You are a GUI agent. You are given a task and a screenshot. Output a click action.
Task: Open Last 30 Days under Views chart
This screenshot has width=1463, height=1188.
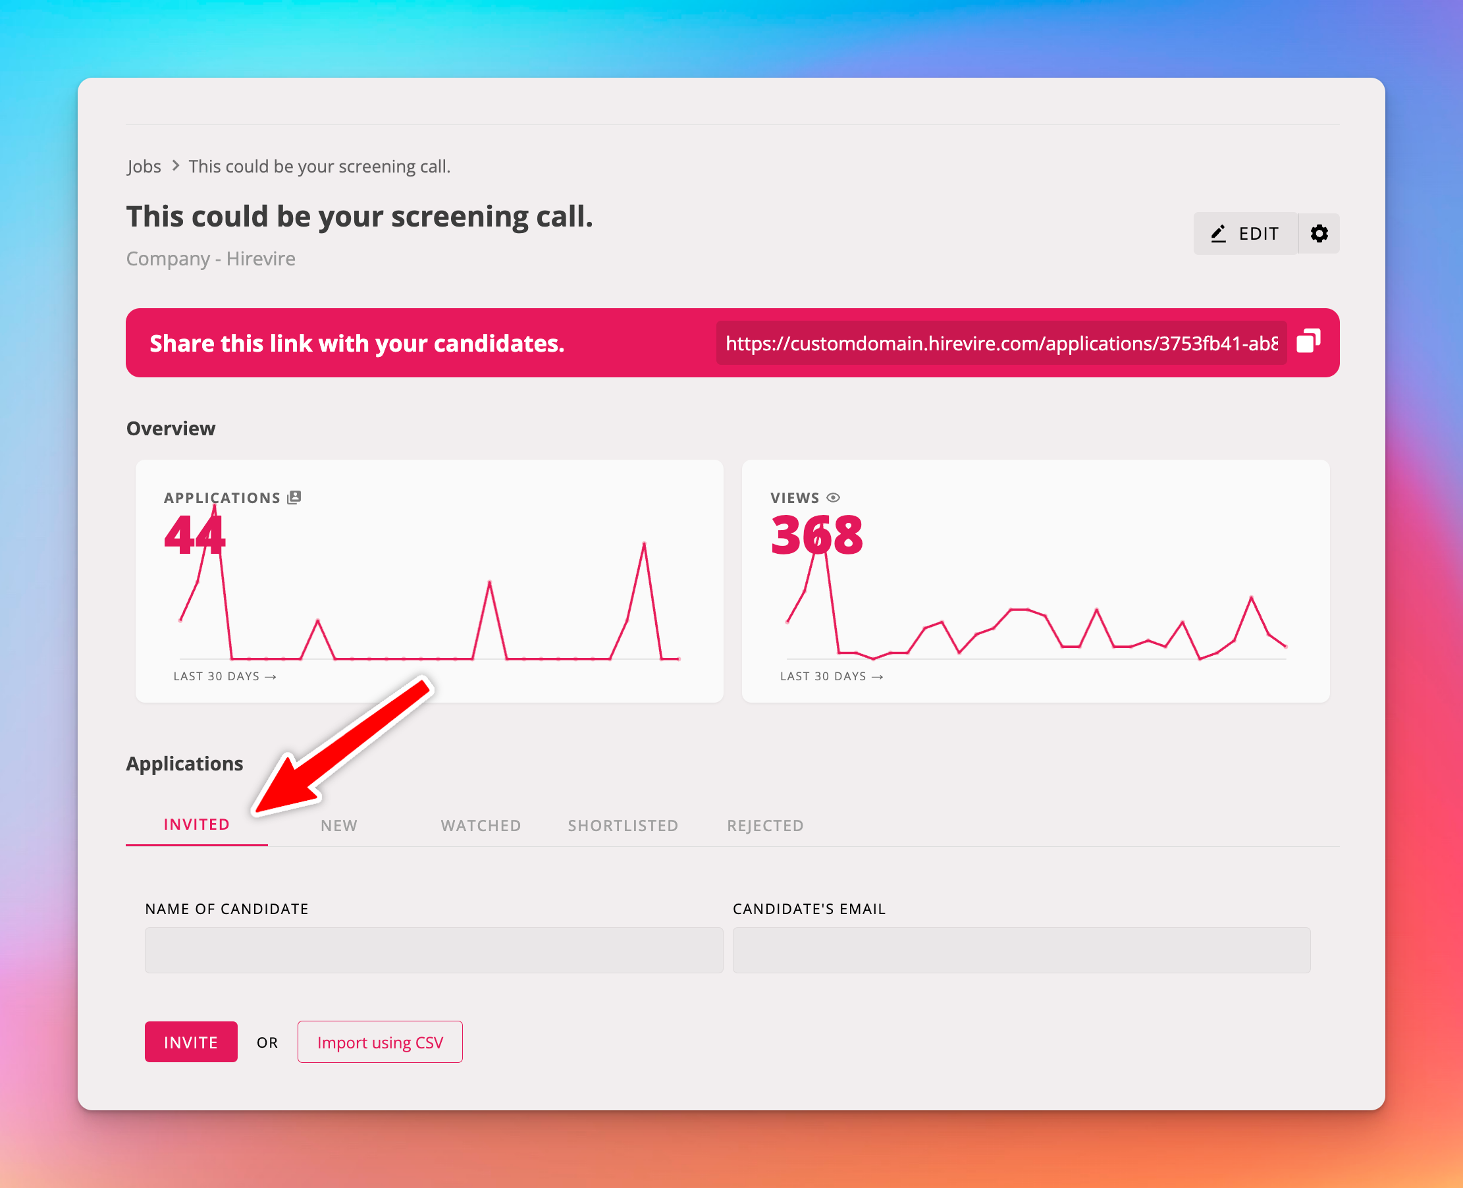(831, 676)
